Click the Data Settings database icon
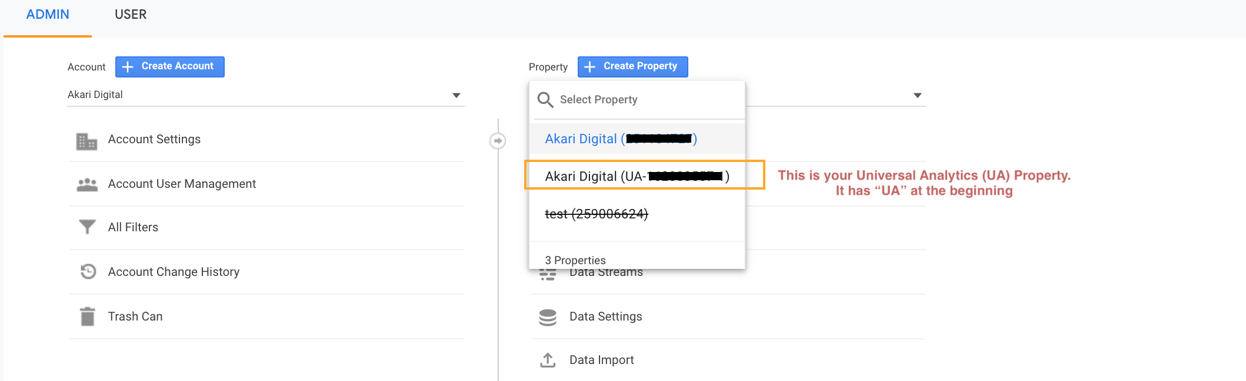The height and width of the screenshot is (381, 1246). [548, 317]
